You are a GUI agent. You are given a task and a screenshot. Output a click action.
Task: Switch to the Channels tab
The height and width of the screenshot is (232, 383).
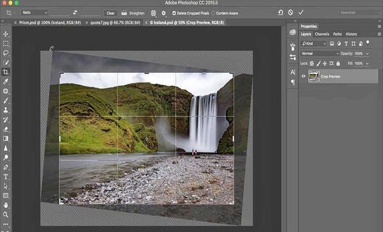point(322,35)
